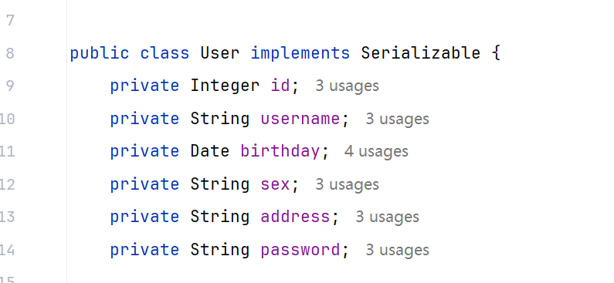This screenshot has width=614, height=283.
Task: Click gutter line number 9
Action: [x=10, y=86]
